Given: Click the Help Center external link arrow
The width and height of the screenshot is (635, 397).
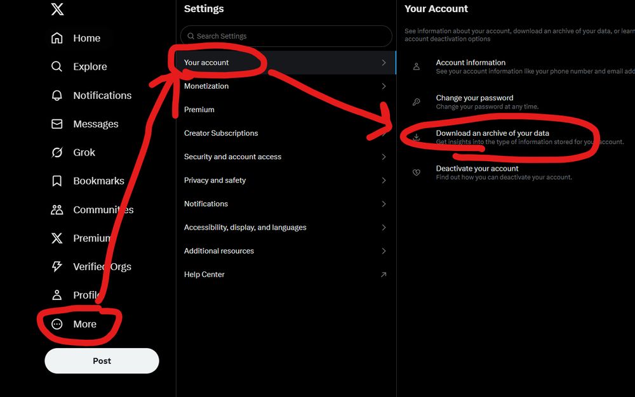Looking at the screenshot, I should (384, 275).
